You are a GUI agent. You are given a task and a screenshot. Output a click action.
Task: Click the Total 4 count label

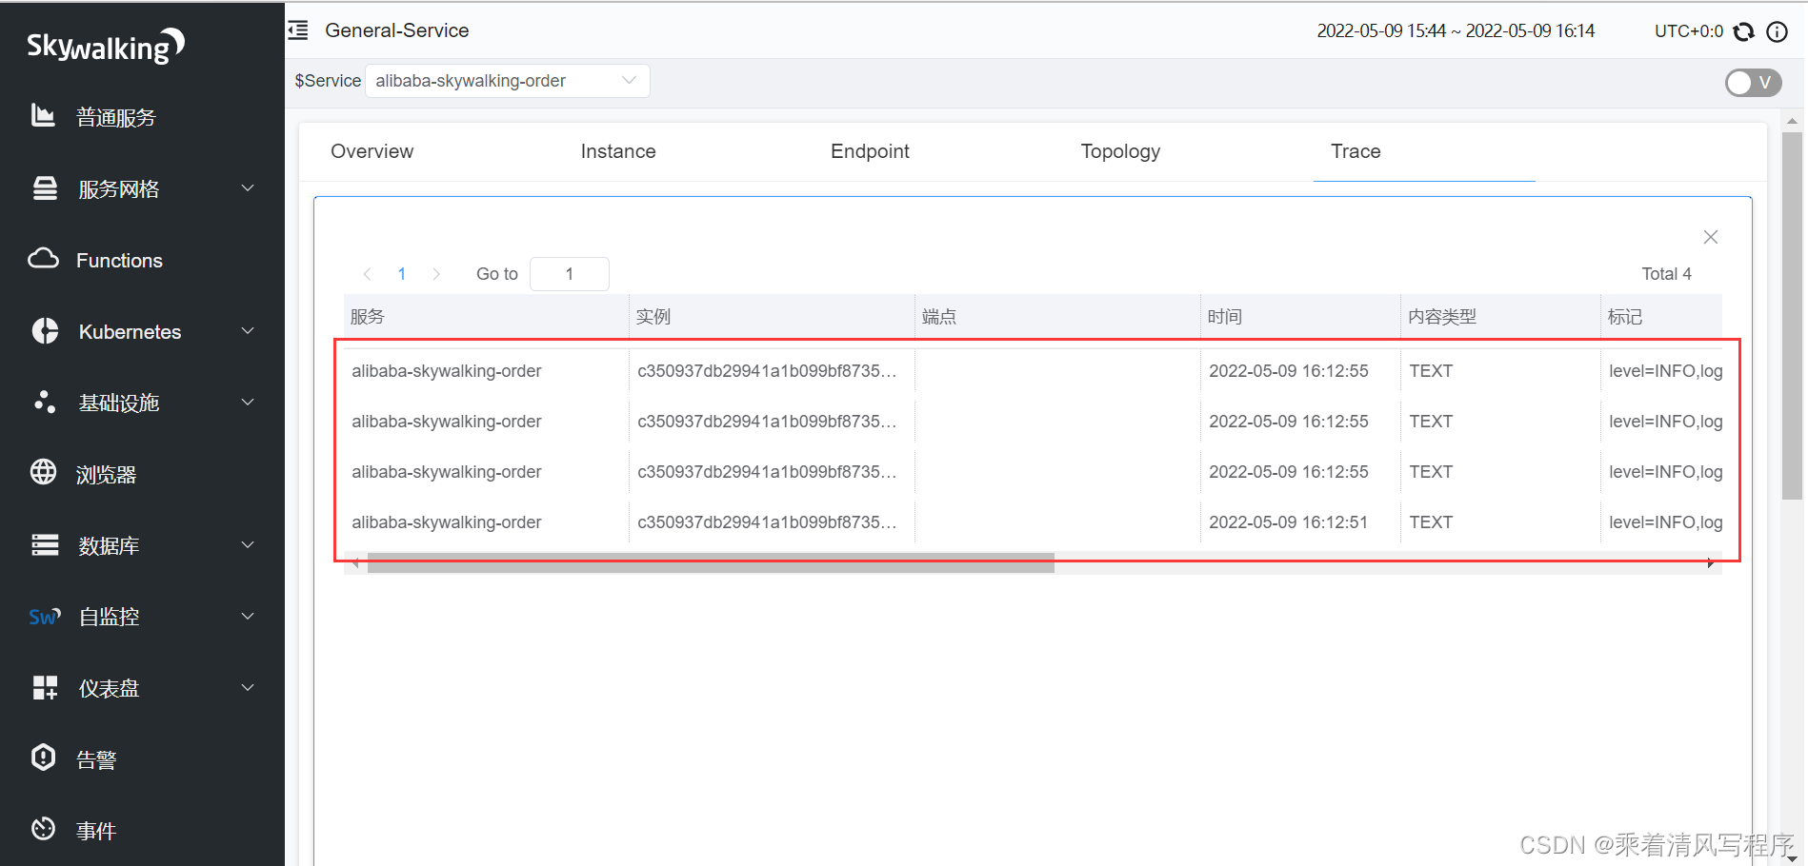pyautogui.click(x=1666, y=274)
